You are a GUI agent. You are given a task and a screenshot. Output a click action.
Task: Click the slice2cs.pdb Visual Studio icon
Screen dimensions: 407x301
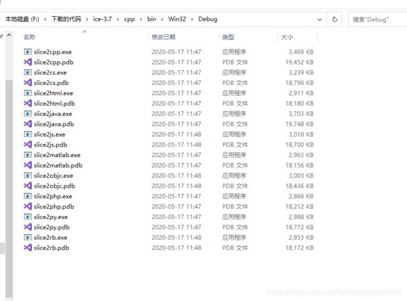click(x=28, y=83)
